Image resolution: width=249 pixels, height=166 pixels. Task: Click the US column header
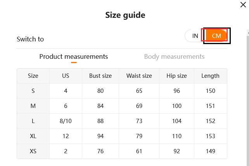[66, 76]
